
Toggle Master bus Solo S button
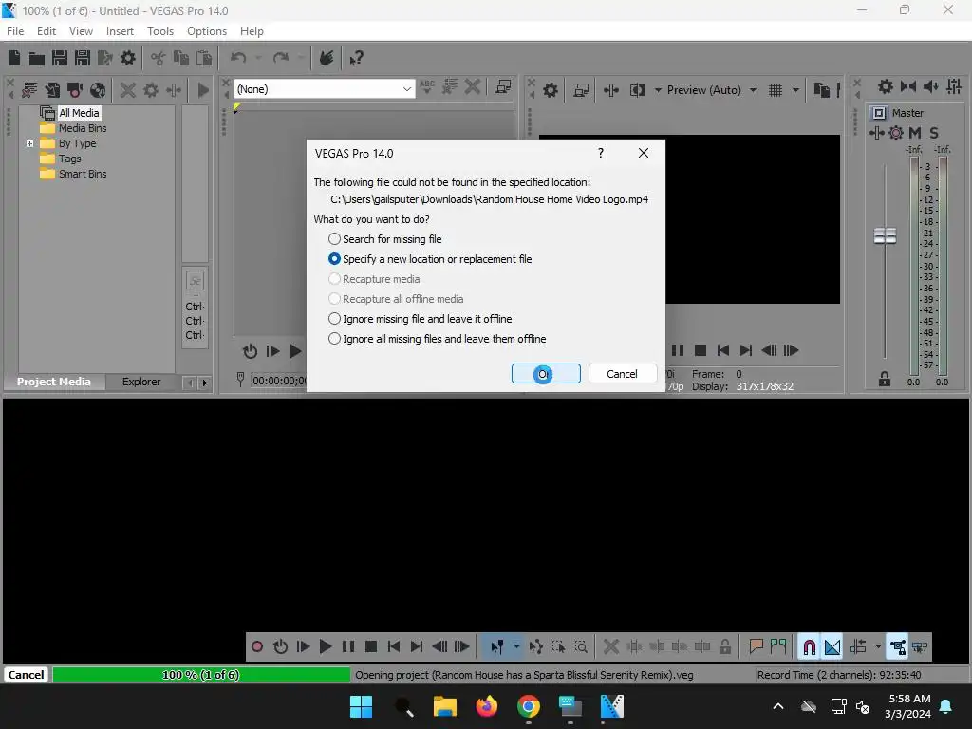pos(934,133)
